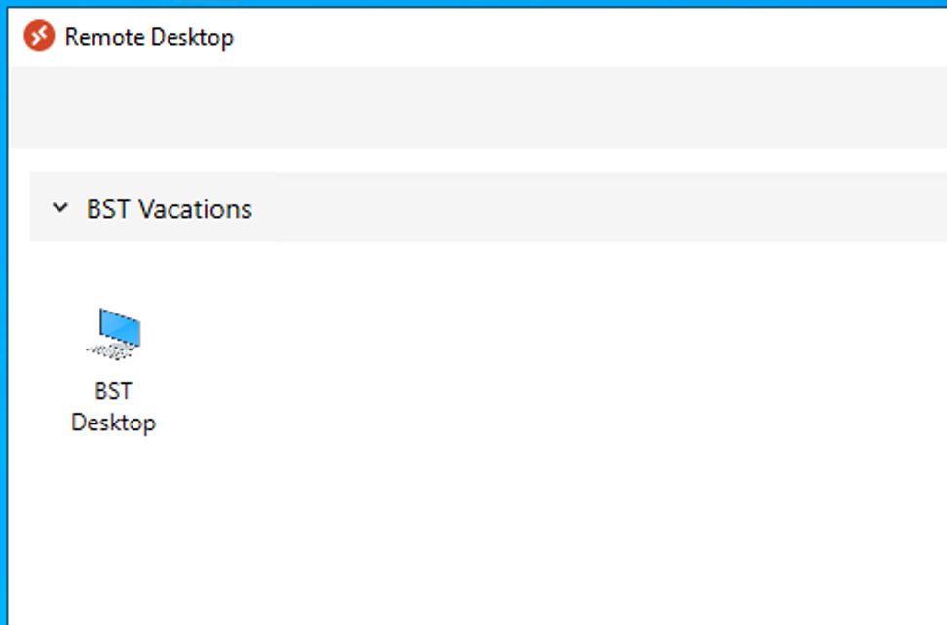Click the blue left window border
Image resolution: width=947 pixels, height=625 pixels.
point(3,341)
